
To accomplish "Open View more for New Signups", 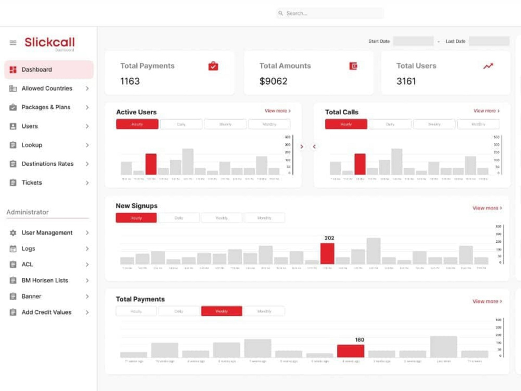I will 487,208.
